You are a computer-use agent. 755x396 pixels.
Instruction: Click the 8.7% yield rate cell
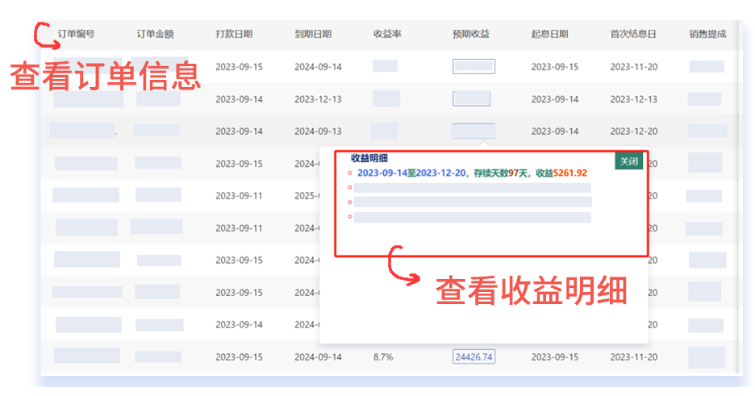coord(382,356)
